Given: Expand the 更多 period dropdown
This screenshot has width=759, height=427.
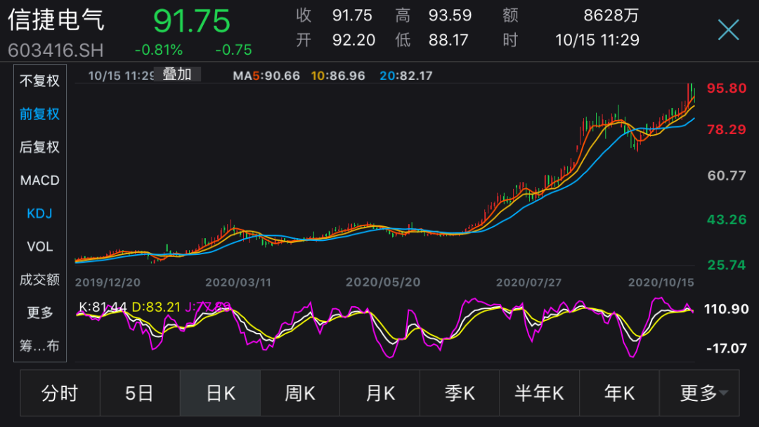Looking at the screenshot, I should 699,393.
